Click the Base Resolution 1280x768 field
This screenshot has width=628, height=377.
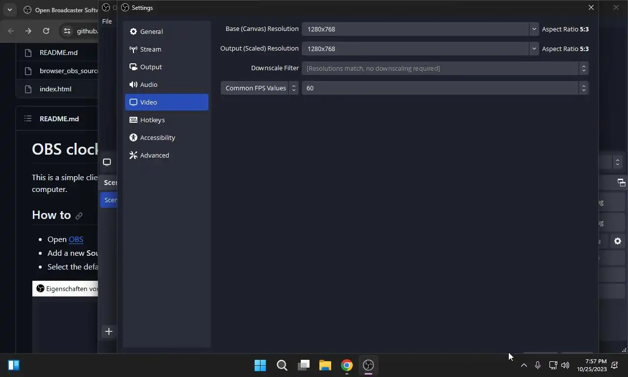pos(416,29)
